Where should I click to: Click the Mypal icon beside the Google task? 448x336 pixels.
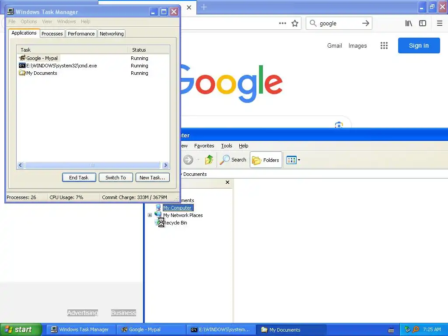22,58
